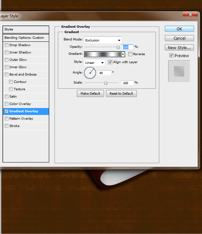Select the Stroke label in list
202x234 pixels.
tap(14, 126)
